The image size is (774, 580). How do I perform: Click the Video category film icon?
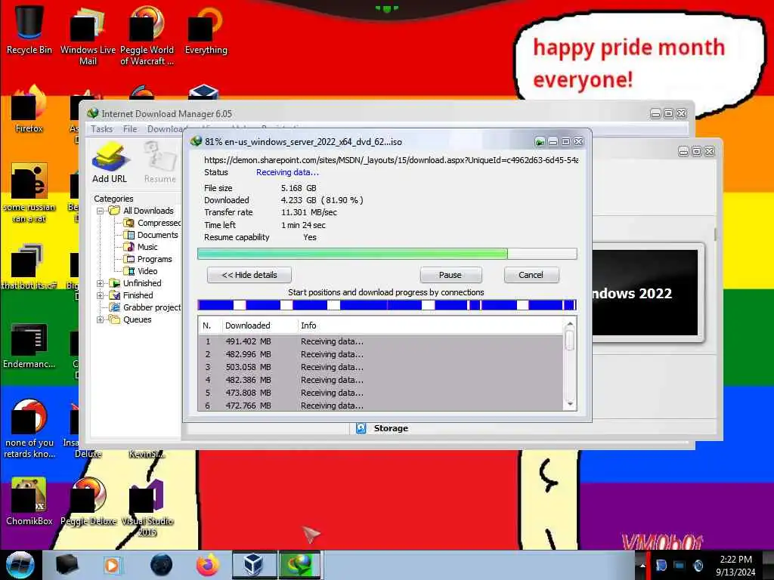point(129,271)
